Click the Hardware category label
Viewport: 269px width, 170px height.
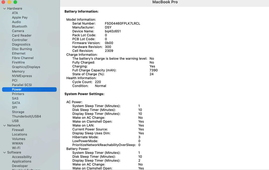(15, 8)
